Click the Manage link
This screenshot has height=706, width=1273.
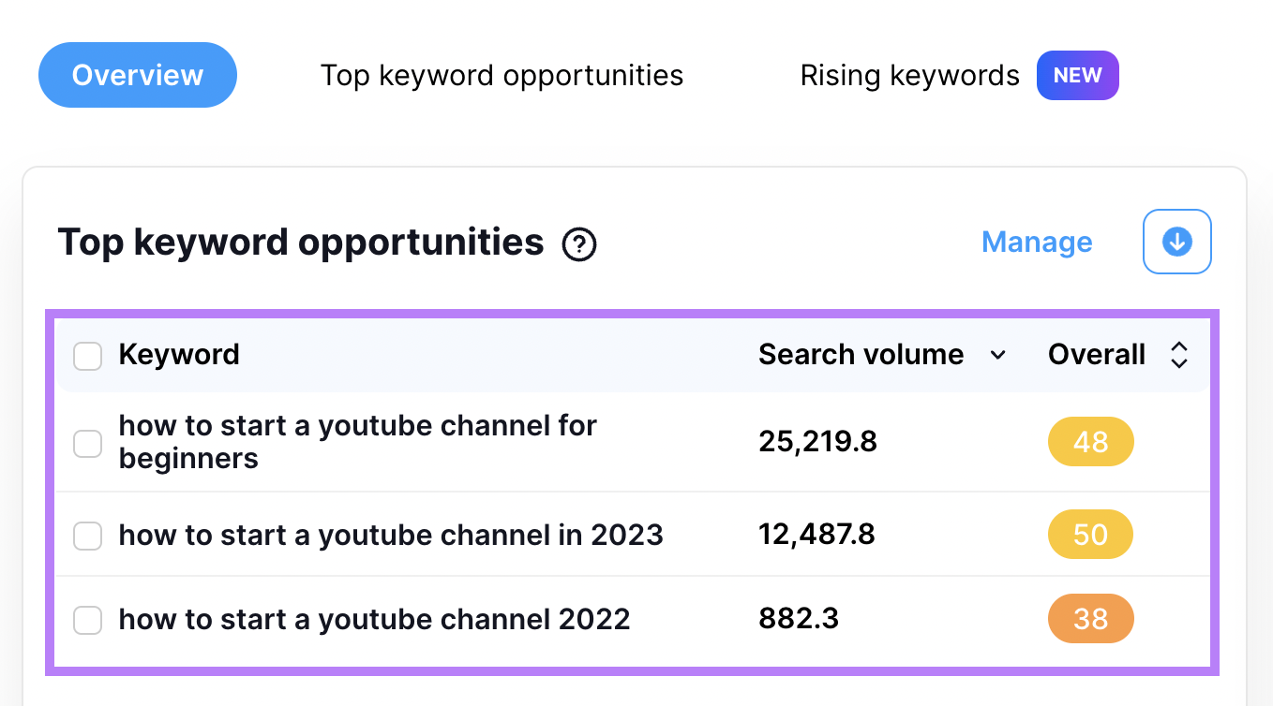(x=1036, y=242)
